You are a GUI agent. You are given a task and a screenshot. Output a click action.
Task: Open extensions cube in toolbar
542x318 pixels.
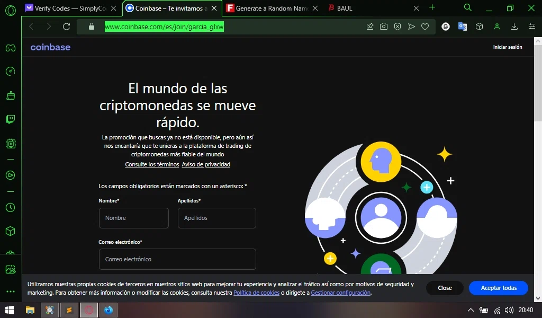479,26
